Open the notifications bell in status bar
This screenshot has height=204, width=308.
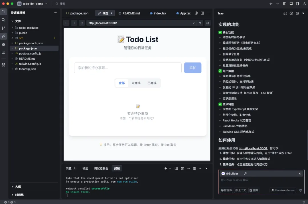click(304, 202)
